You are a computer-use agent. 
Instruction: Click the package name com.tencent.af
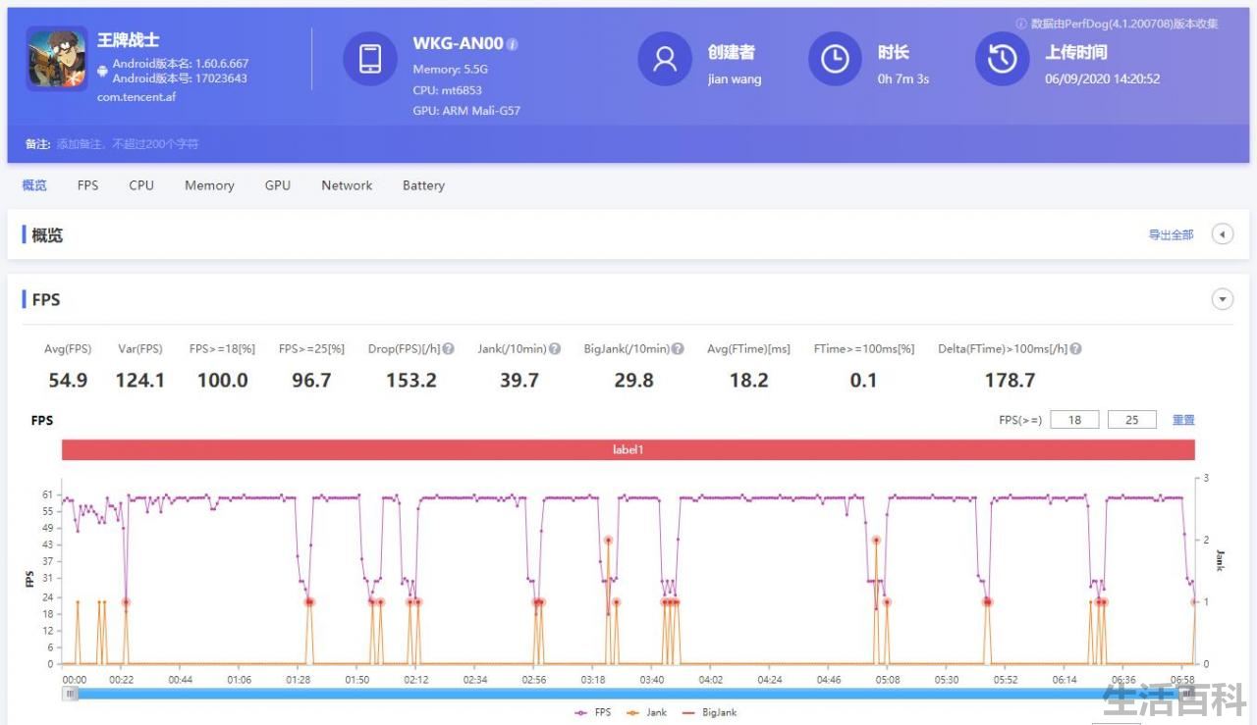(x=137, y=97)
